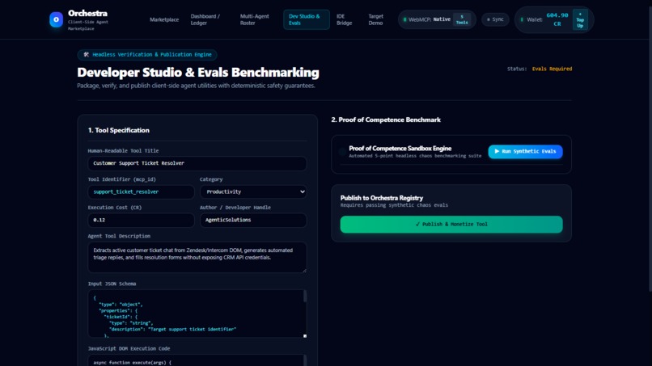Click the play icon on Run Synthetic Evals
This screenshot has width=652, height=366.
point(497,152)
